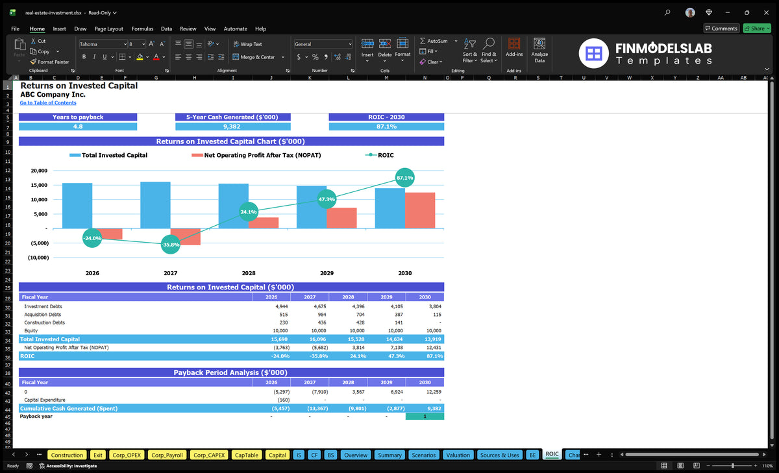Toggle Italic formatting
Image resolution: width=779 pixels, height=473 pixels.
[x=95, y=57]
